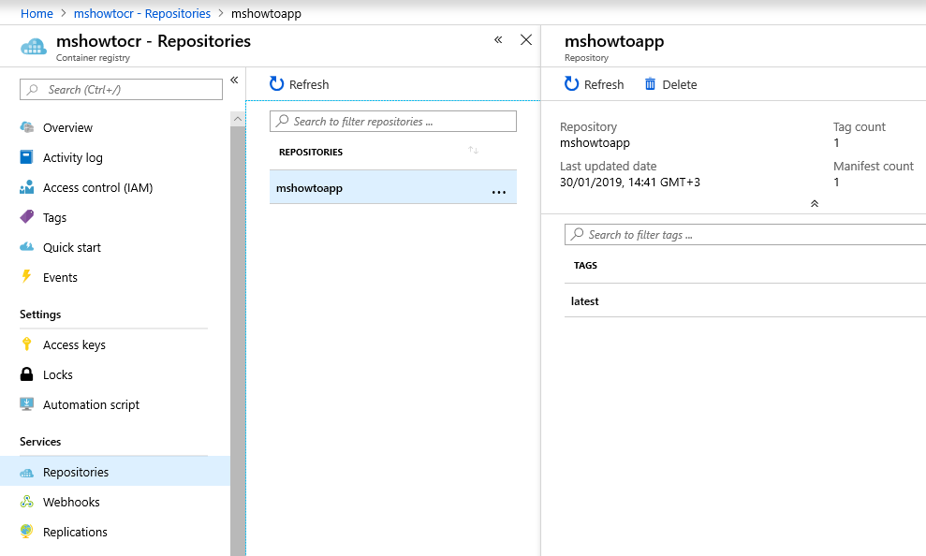The width and height of the screenshot is (926, 556).
Task: Select the latest tag row
Action: (745, 301)
